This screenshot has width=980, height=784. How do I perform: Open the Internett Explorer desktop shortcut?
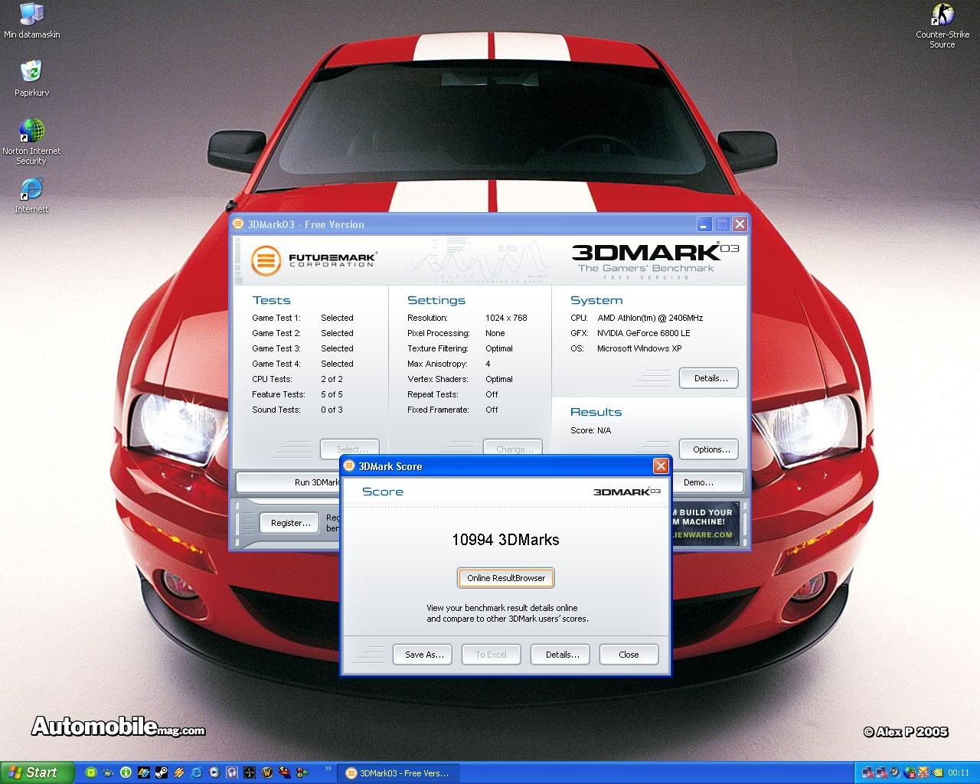(x=31, y=196)
